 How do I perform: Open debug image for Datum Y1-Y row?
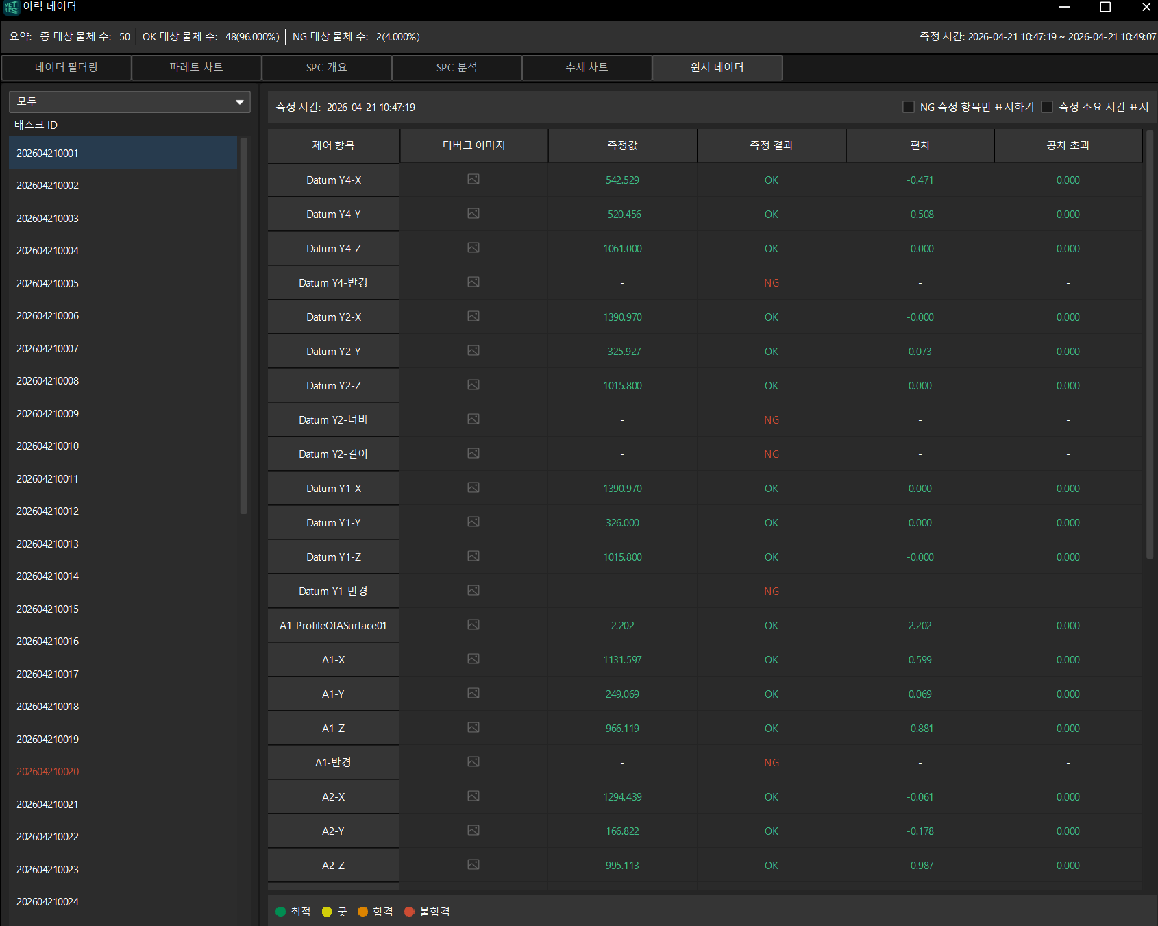(473, 522)
